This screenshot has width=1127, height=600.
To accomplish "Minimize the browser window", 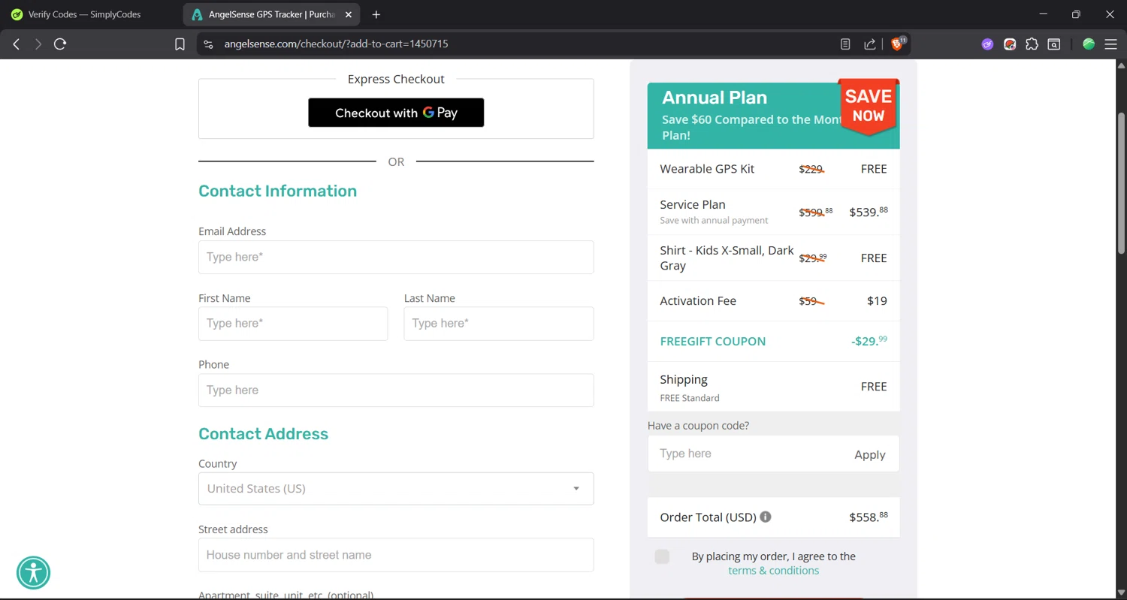I will [1043, 14].
